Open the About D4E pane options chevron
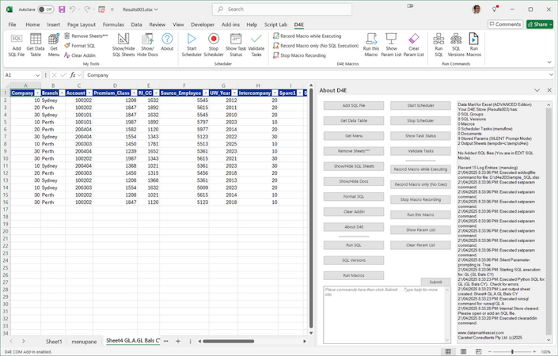558x356 pixels. (537, 90)
